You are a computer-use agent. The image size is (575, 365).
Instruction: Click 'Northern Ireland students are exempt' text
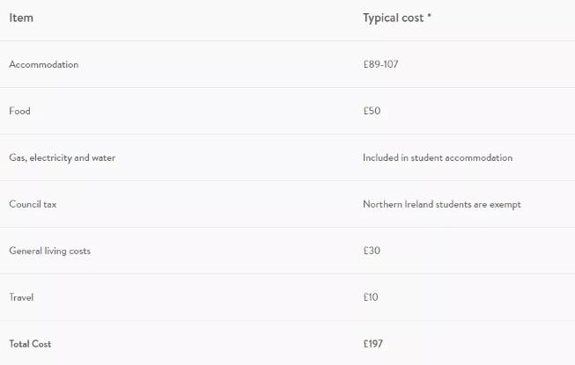click(x=441, y=204)
